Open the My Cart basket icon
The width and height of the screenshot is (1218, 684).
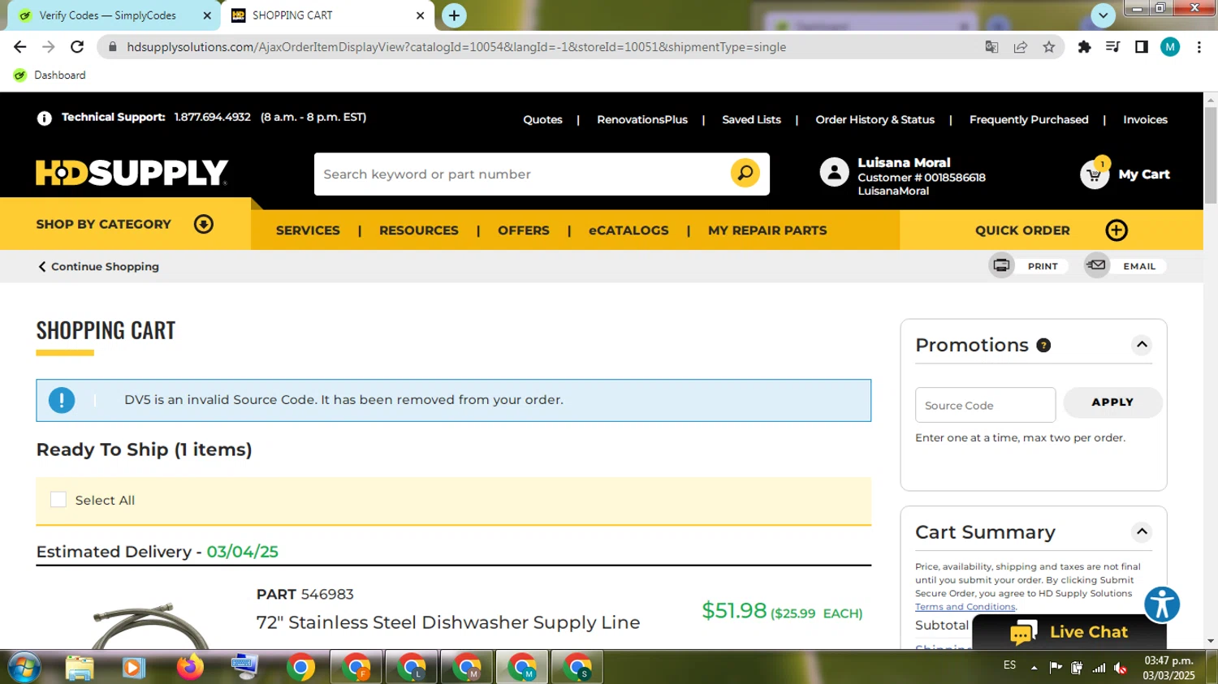(1095, 174)
